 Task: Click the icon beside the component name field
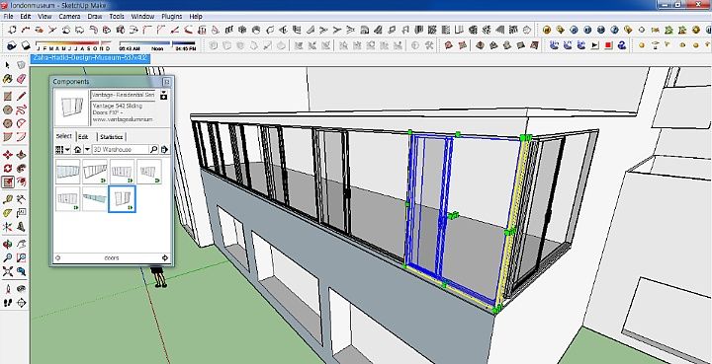[164, 95]
